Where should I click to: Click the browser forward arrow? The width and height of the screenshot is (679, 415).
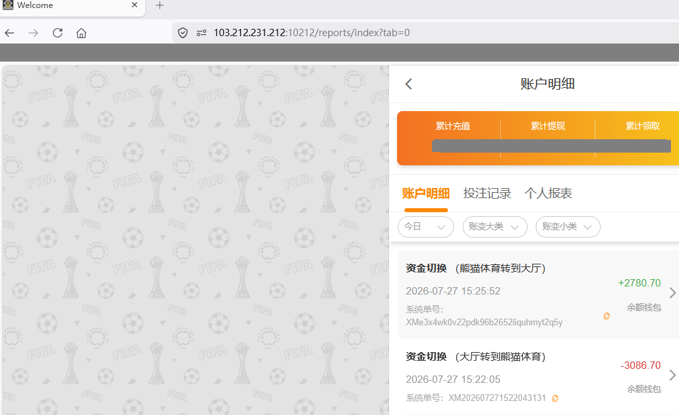point(33,33)
